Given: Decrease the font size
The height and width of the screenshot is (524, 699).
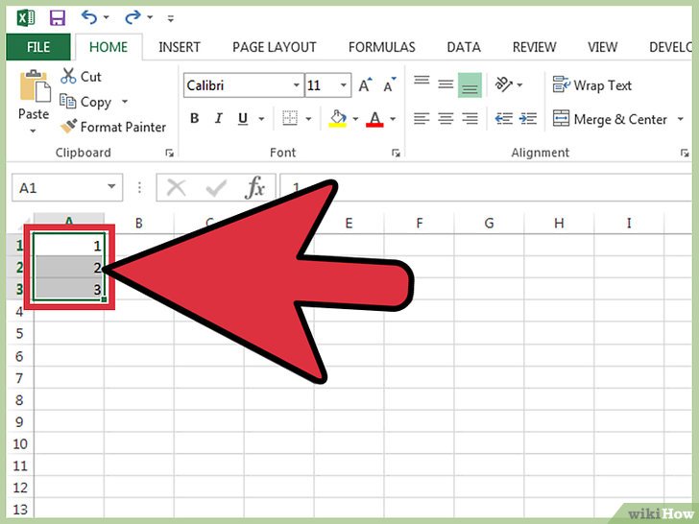Looking at the screenshot, I should pyautogui.click(x=389, y=84).
